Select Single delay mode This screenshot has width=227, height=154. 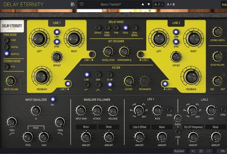tap(98, 28)
